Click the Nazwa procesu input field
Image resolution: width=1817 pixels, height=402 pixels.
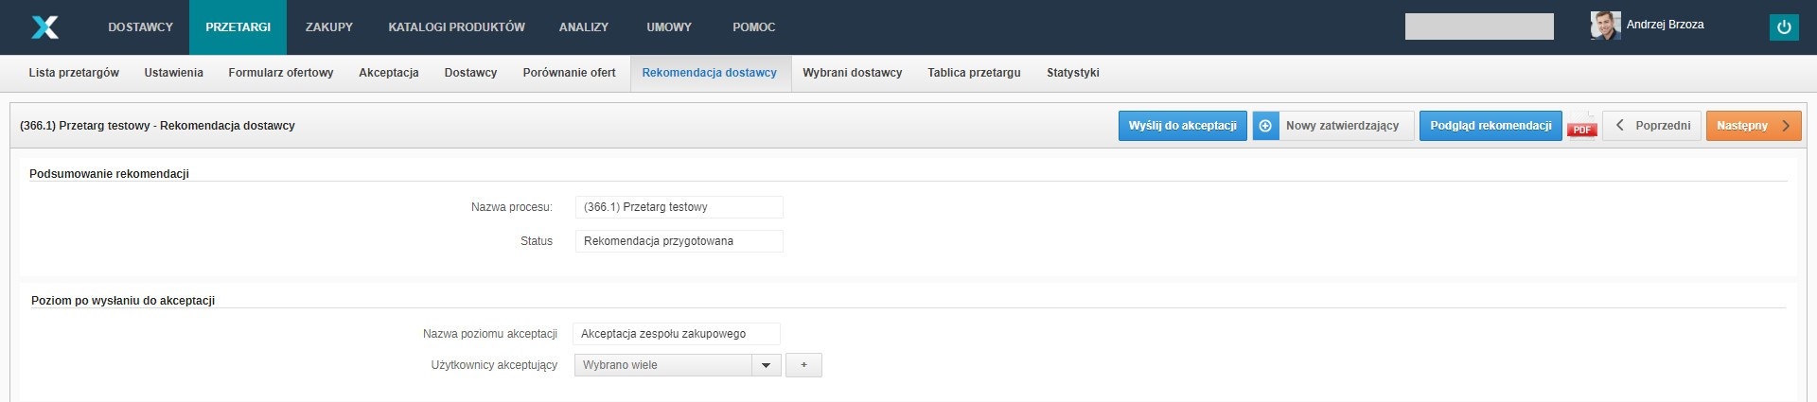tap(679, 207)
